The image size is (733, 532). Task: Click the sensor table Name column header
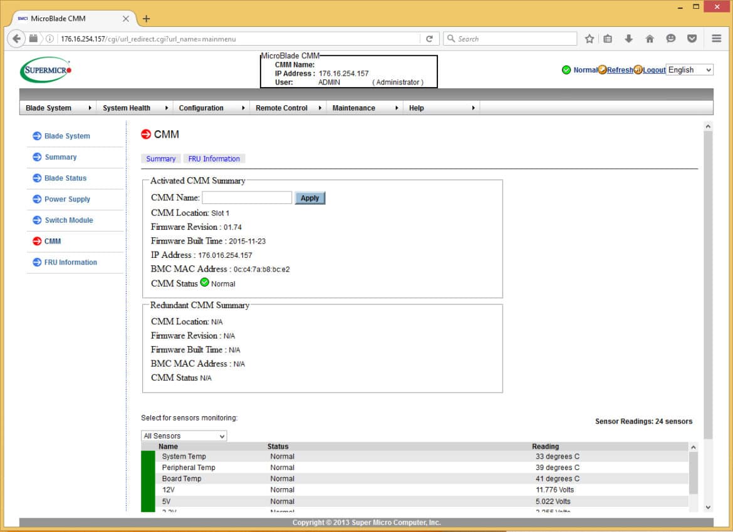click(168, 446)
